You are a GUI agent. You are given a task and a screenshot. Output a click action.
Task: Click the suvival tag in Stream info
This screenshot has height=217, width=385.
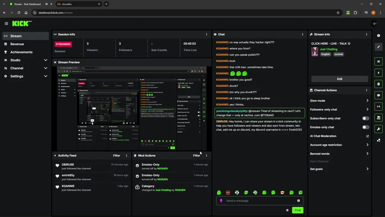[x=339, y=54]
